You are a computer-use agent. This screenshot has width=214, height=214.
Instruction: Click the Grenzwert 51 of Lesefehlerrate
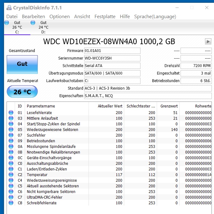(x=176, y=112)
